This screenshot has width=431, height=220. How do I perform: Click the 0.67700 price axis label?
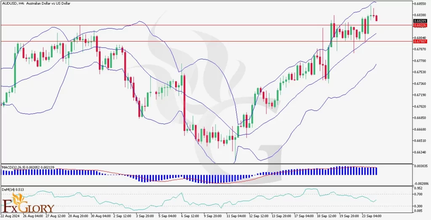pos(420,60)
